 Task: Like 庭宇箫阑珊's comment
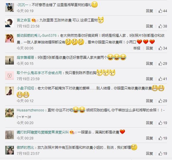[x=163, y=63]
